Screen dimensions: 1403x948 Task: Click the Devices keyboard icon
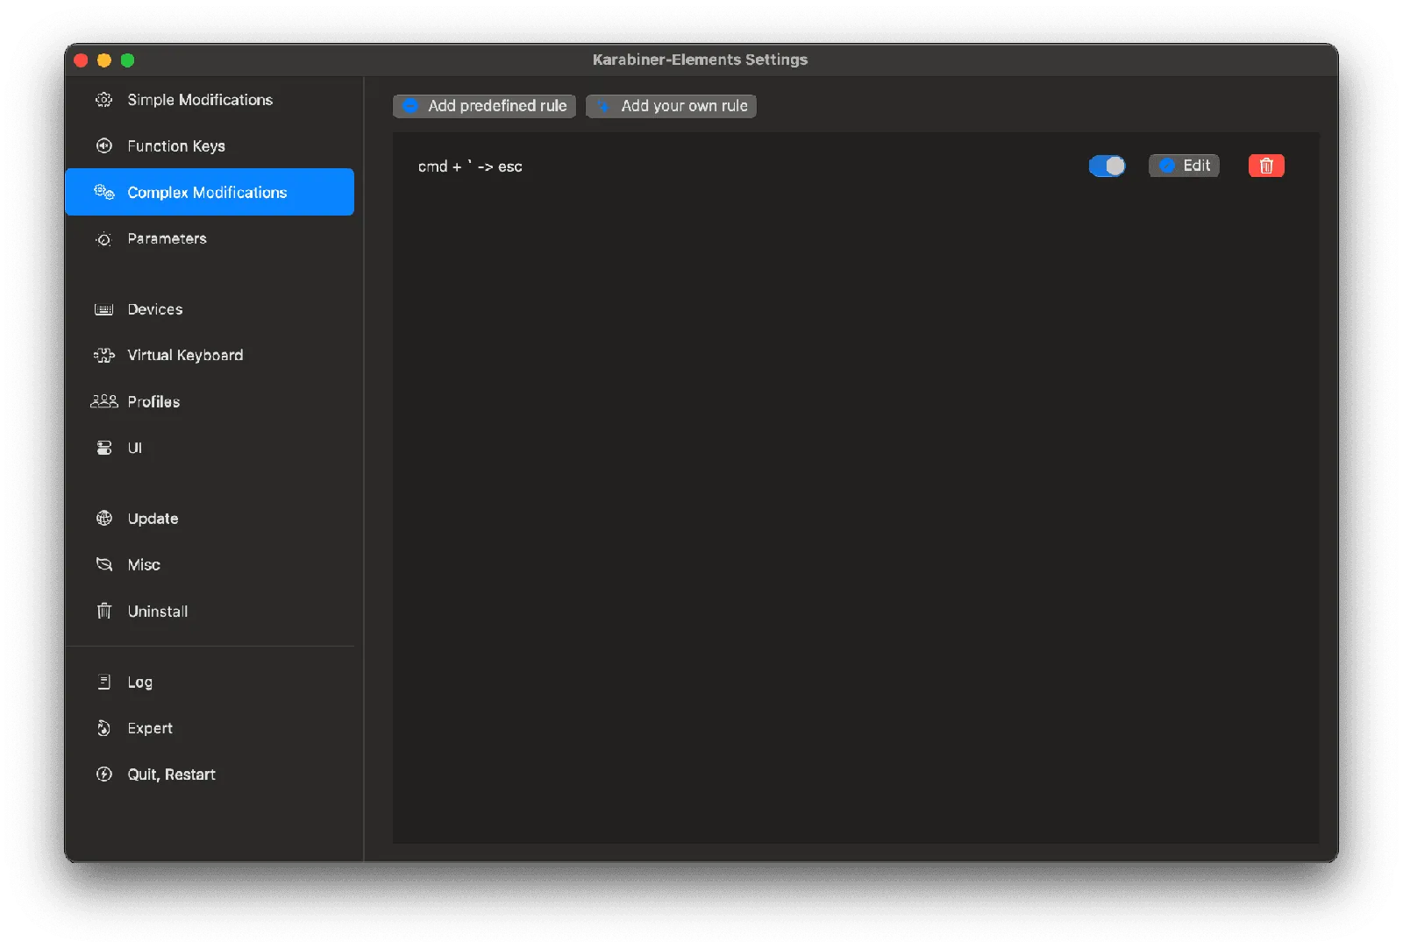click(103, 309)
